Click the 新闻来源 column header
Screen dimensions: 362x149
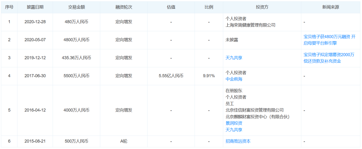(331, 7)
